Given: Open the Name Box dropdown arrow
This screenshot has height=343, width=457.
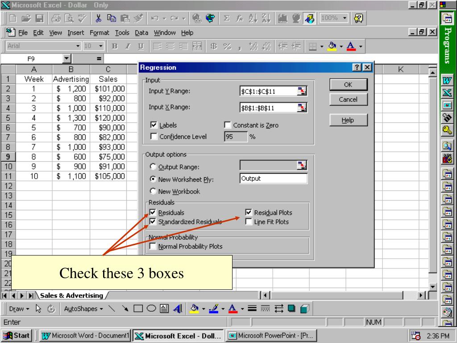Looking at the screenshot, I should 67,59.
